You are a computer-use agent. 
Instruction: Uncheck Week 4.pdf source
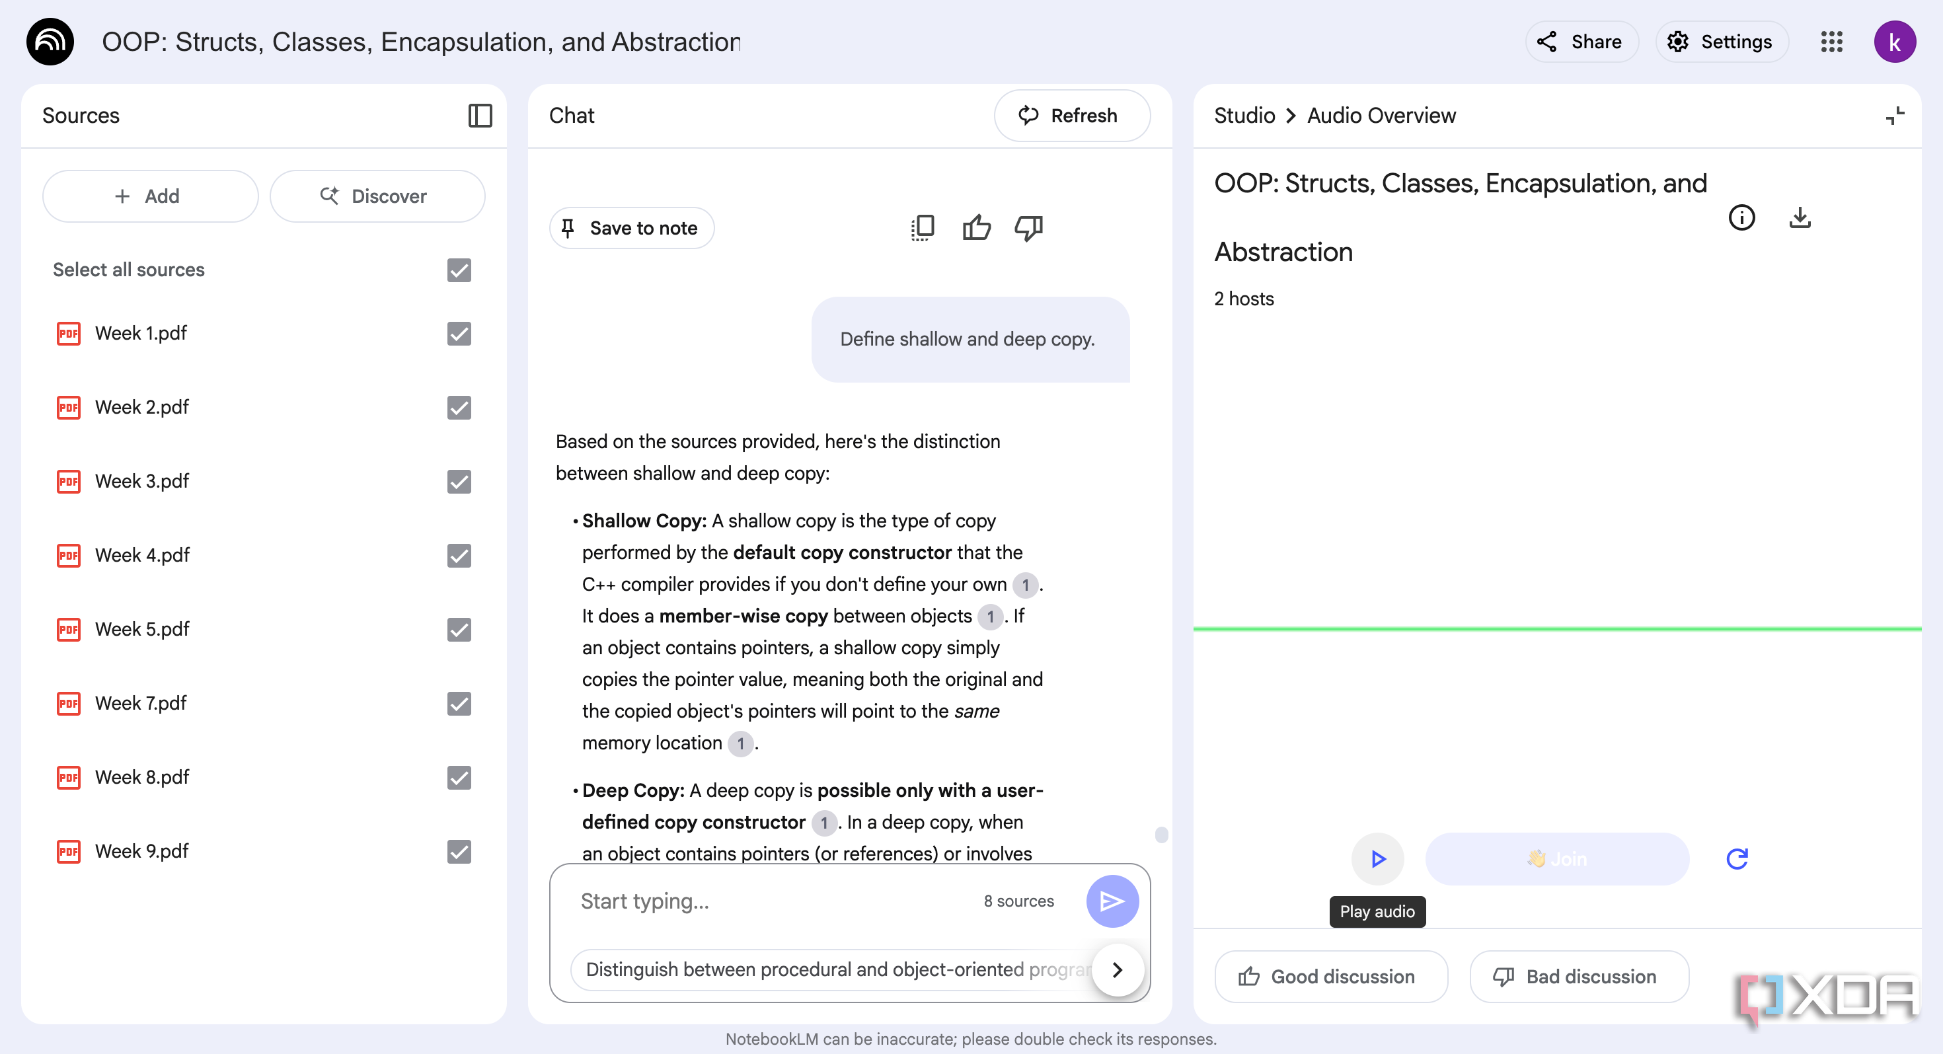[x=459, y=556]
